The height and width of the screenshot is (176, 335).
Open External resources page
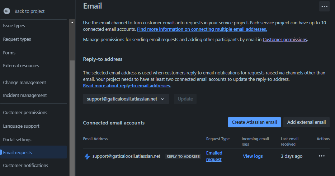(x=21, y=65)
